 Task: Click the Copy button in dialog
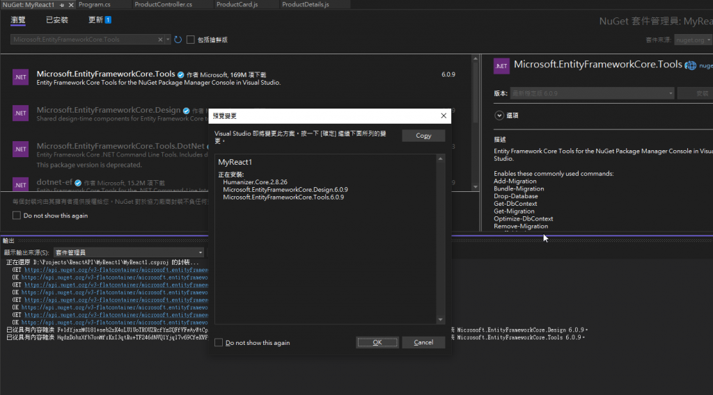click(x=423, y=136)
